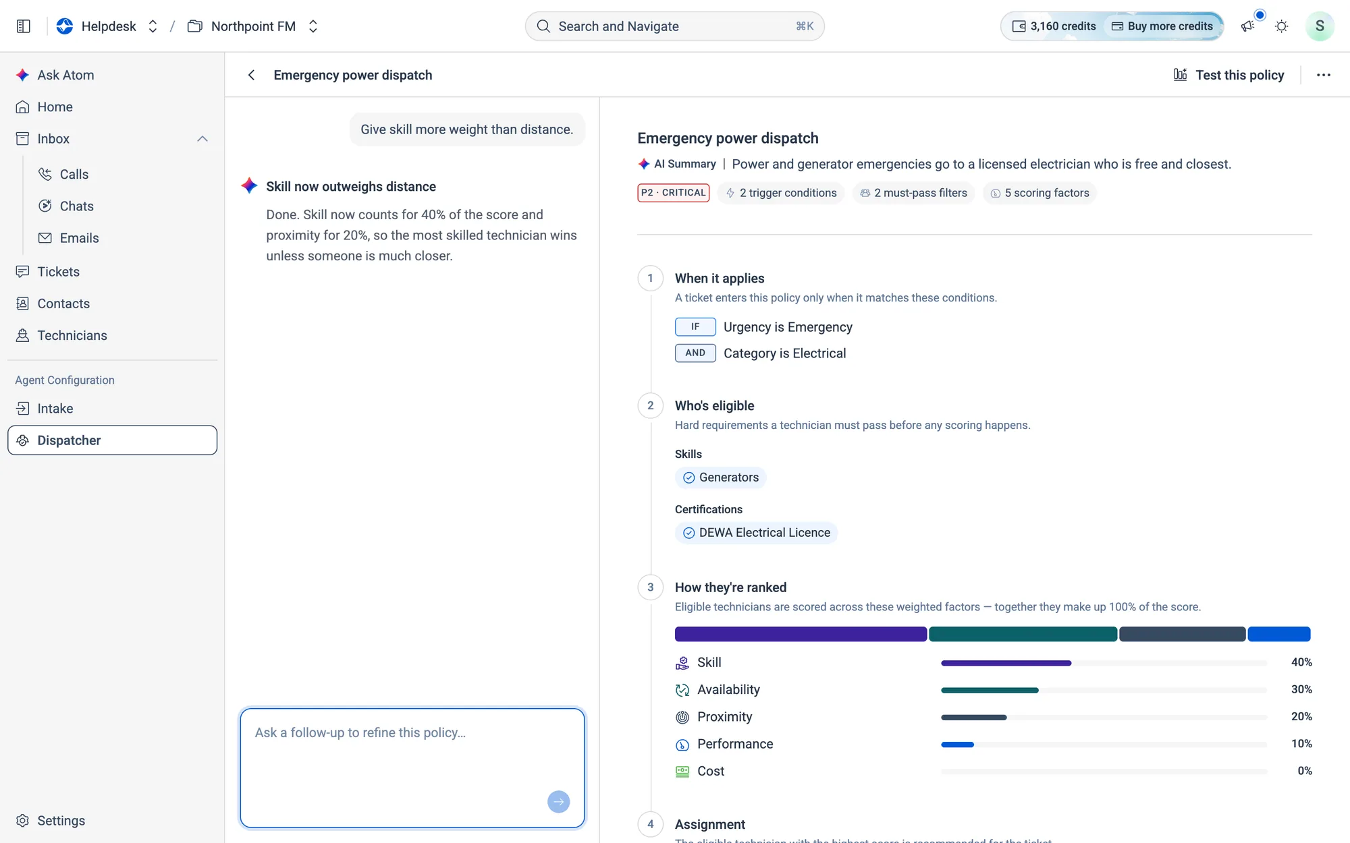The image size is (1350, 843).
Task: Click the Generators skill chip
Action: coord(720,477)
